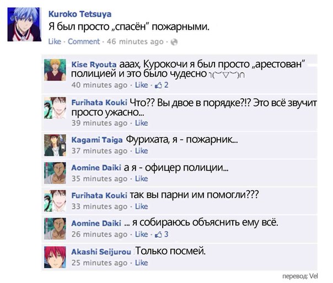The height and width of the screenshot is (283, 333).
Task: Open Akashi Seijurou's name link
Action: click(101, 252)
